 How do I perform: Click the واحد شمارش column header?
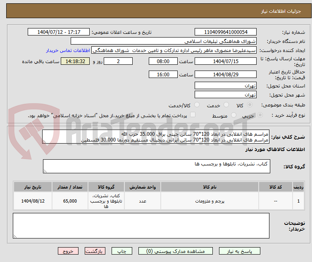143,187
